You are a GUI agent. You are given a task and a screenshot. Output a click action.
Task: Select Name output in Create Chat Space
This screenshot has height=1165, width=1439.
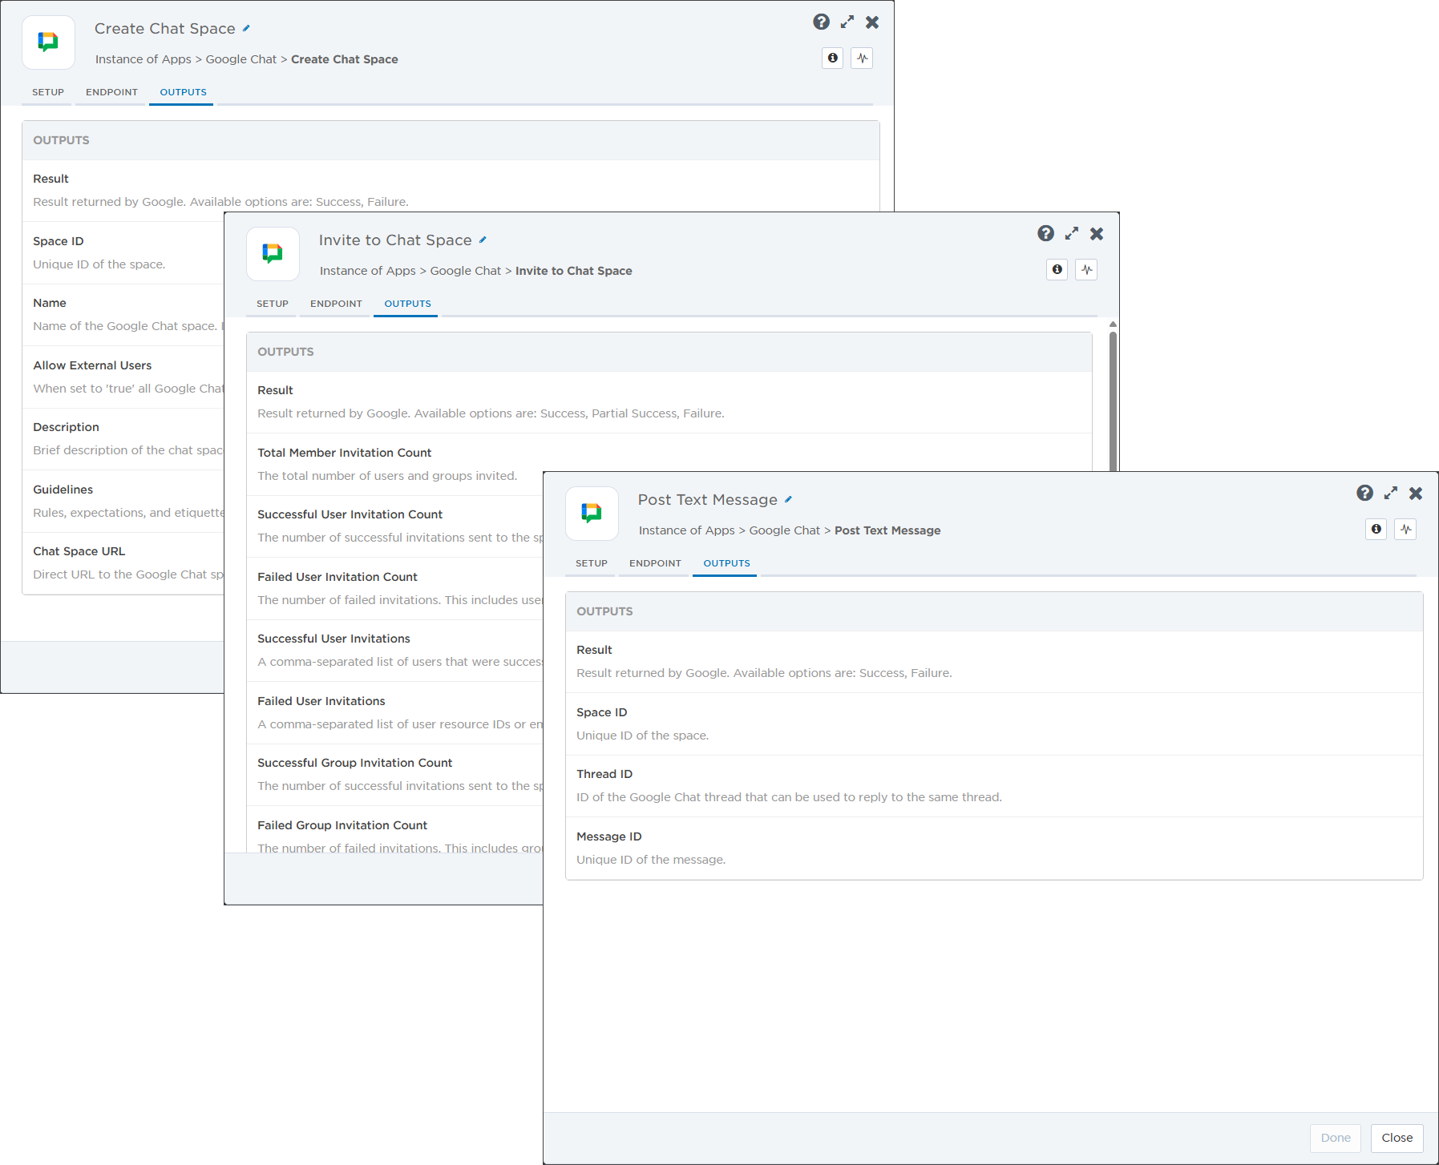pyautogui.click(x=123, y=315)
